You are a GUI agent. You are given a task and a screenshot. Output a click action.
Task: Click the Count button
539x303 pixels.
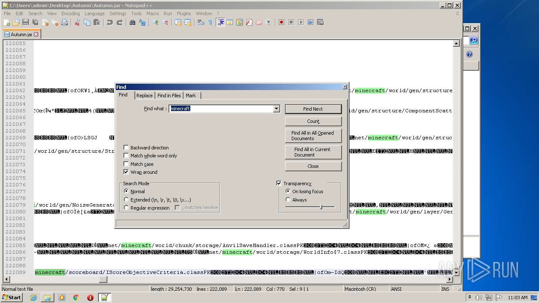(313, 121)
